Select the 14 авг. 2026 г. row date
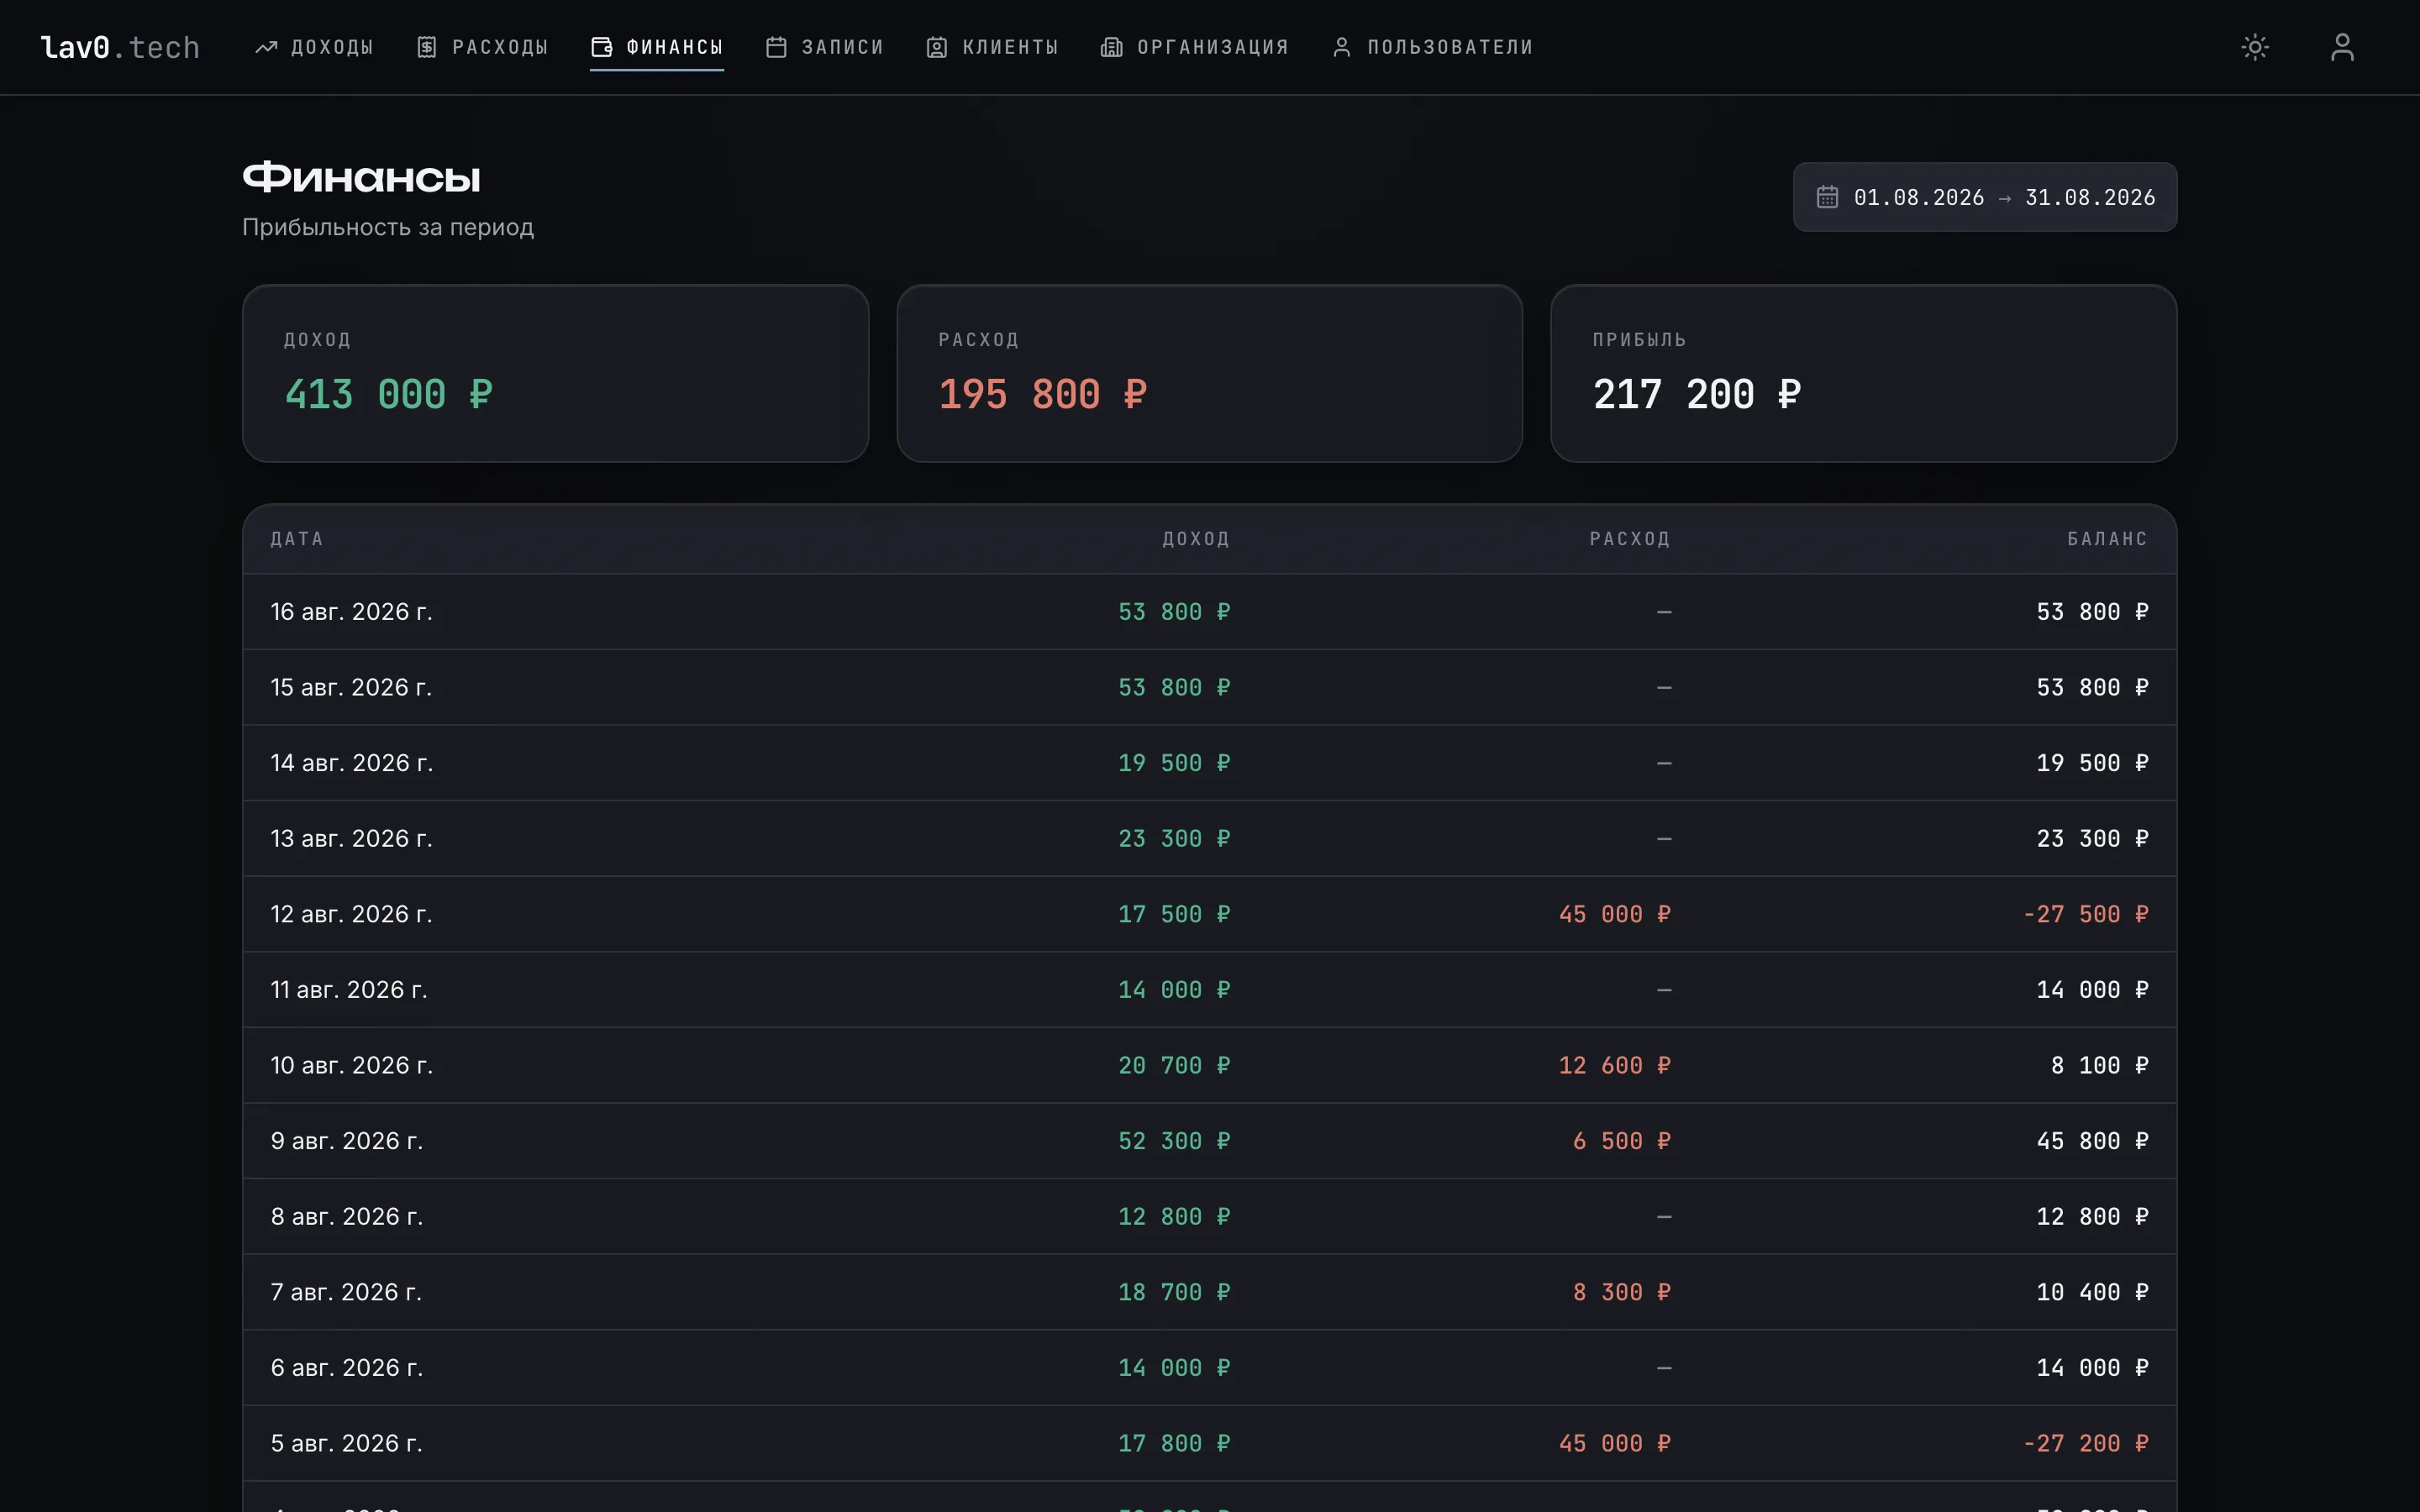 click(x=352, y=763)
